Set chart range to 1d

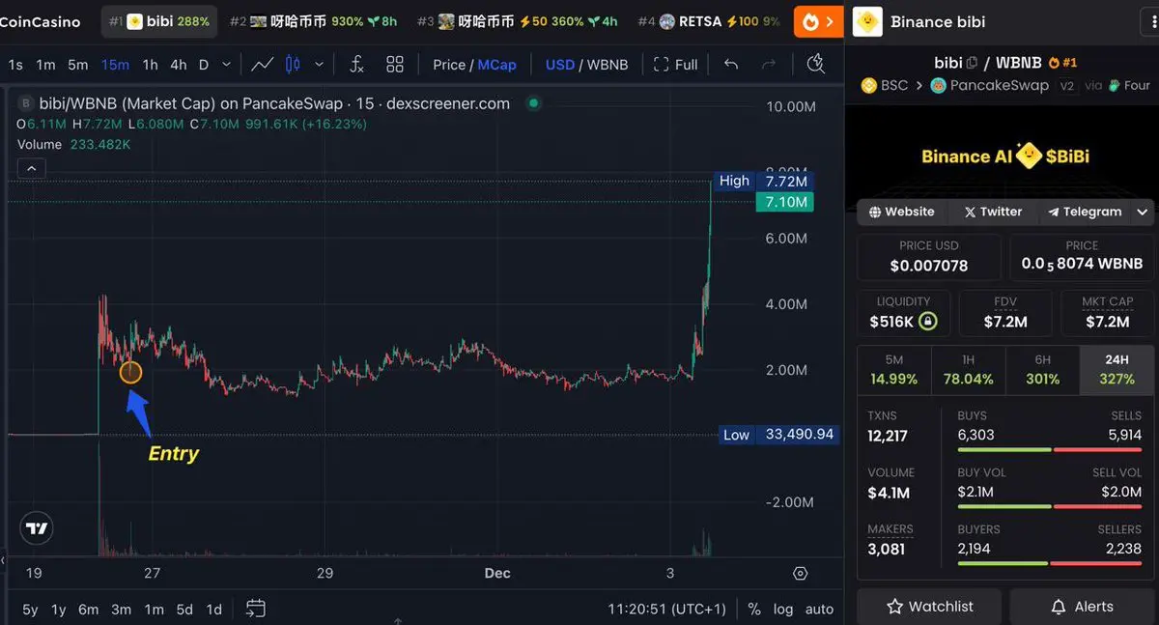(214, 610)
